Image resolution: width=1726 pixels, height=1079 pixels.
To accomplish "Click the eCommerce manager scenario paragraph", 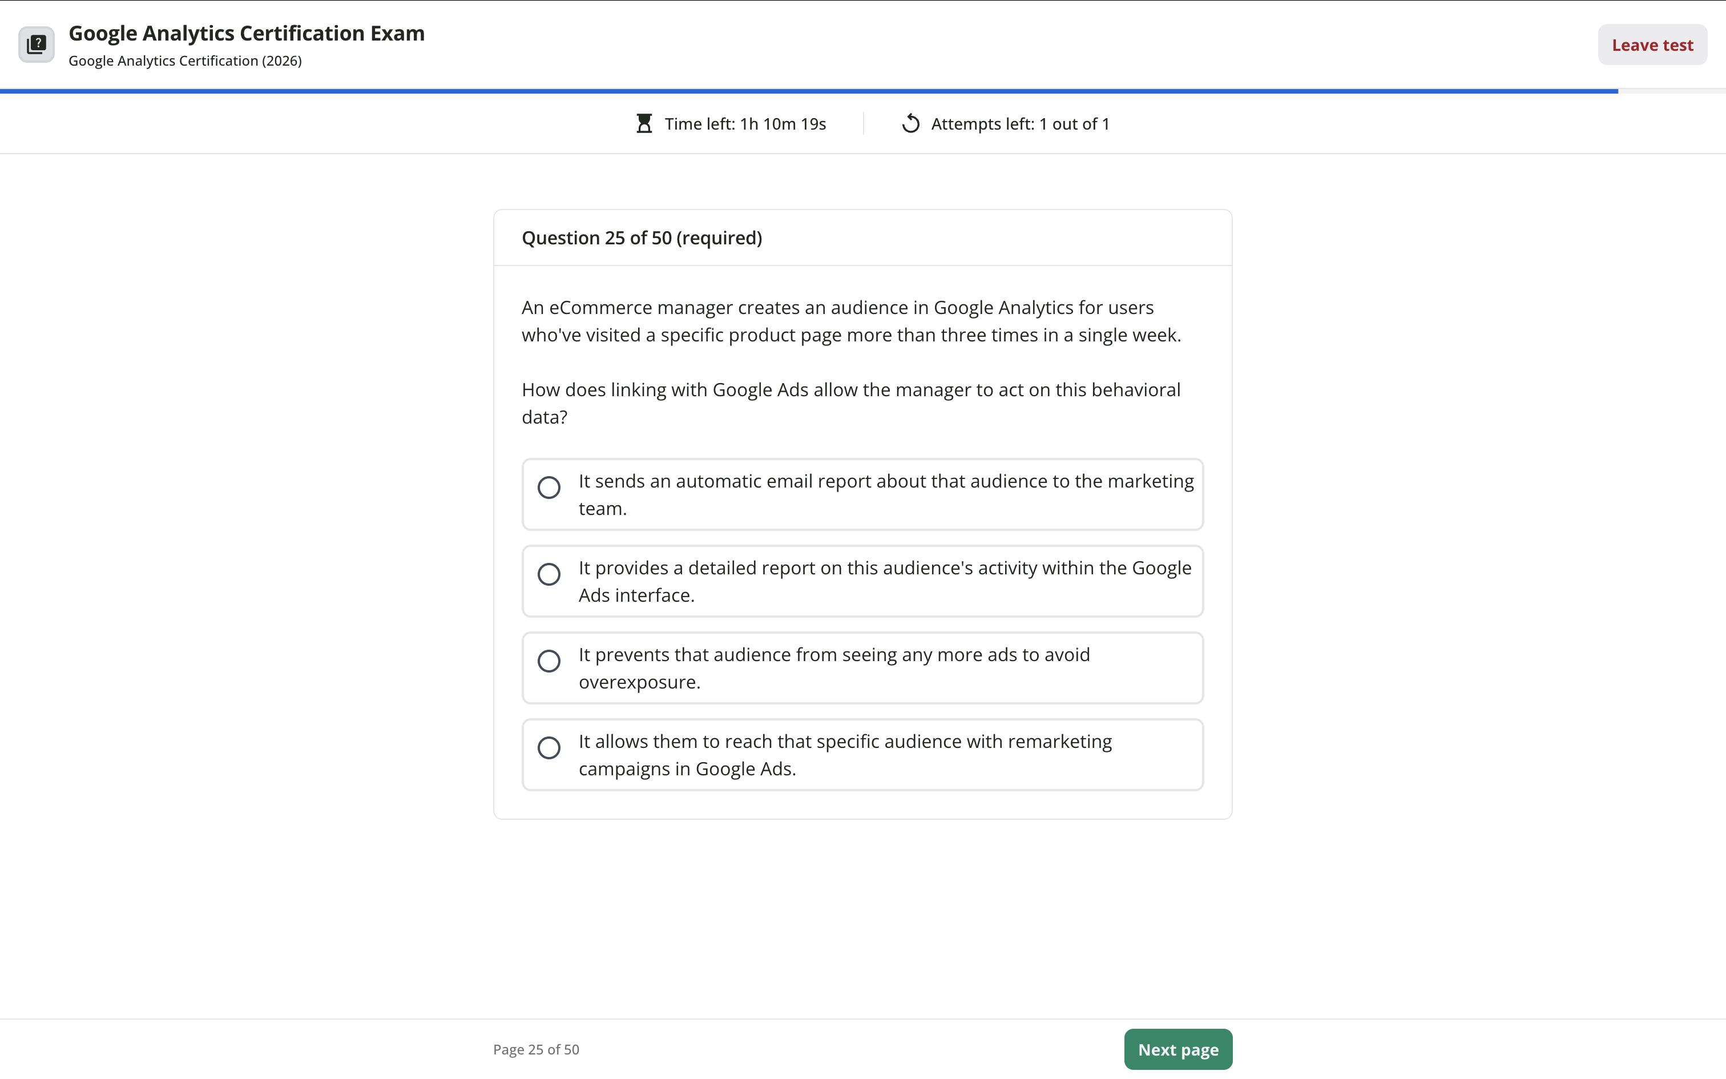I will click(x=851, y=321).
